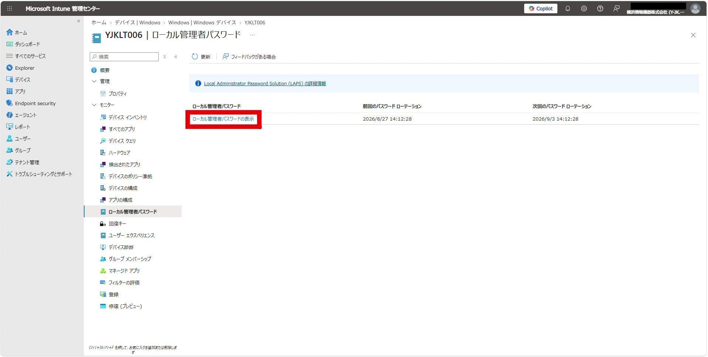
Task: Click the ユーザー エクスペリエンス icon
Action: (103, 235)
